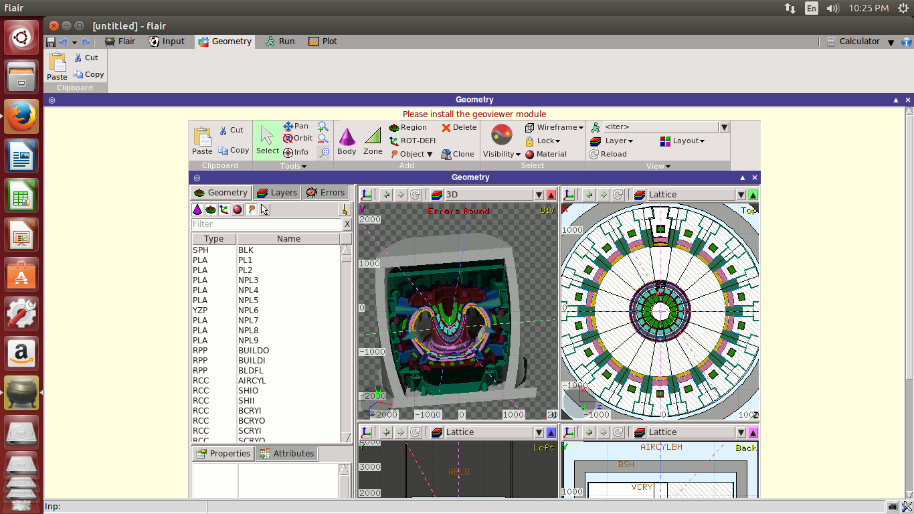Click the zoom in magnifier icon

pyautogui.click(x=323, y=126)
